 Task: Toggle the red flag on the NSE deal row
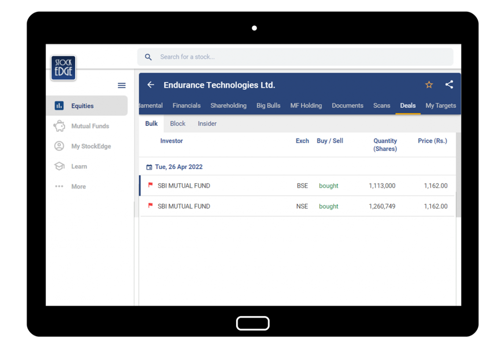150,206
